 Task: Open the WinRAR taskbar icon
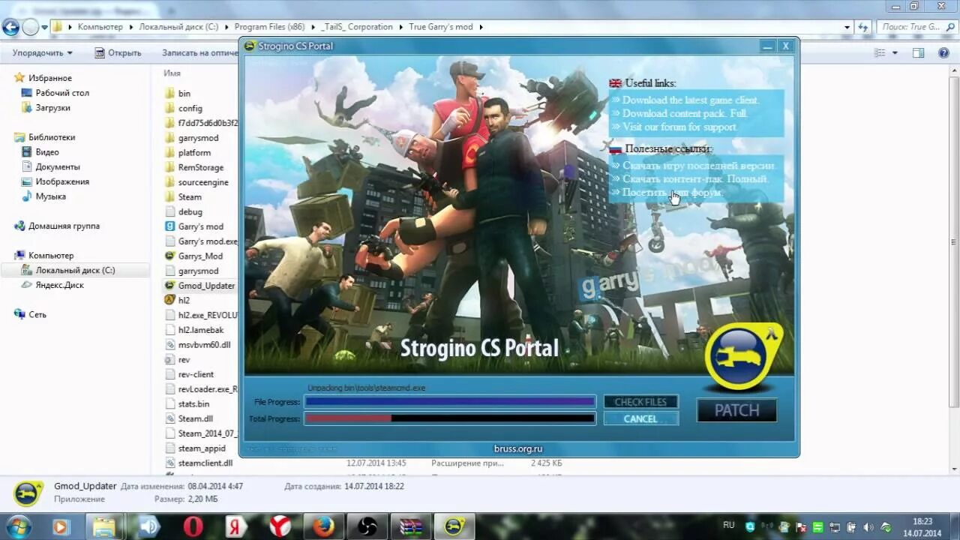click(411, 526)
